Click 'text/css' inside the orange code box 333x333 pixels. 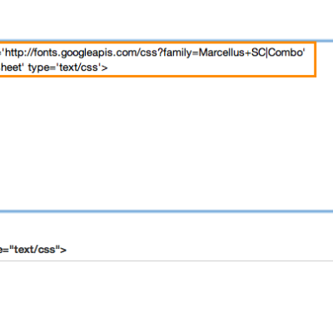tap(79, 67)
